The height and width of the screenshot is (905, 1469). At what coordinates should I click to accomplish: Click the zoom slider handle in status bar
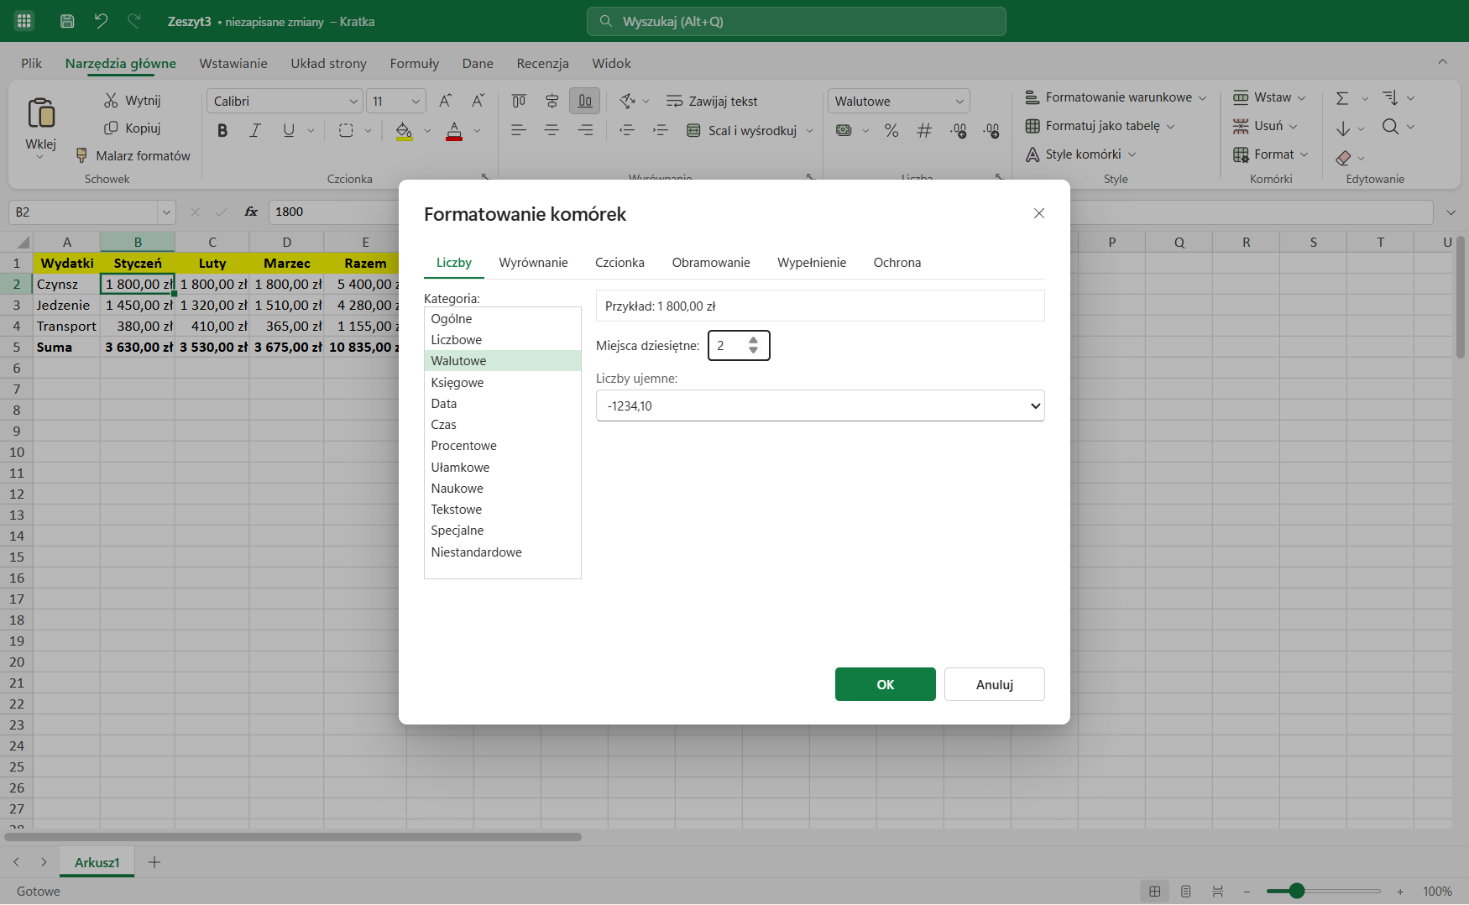tap(1297, 891)
